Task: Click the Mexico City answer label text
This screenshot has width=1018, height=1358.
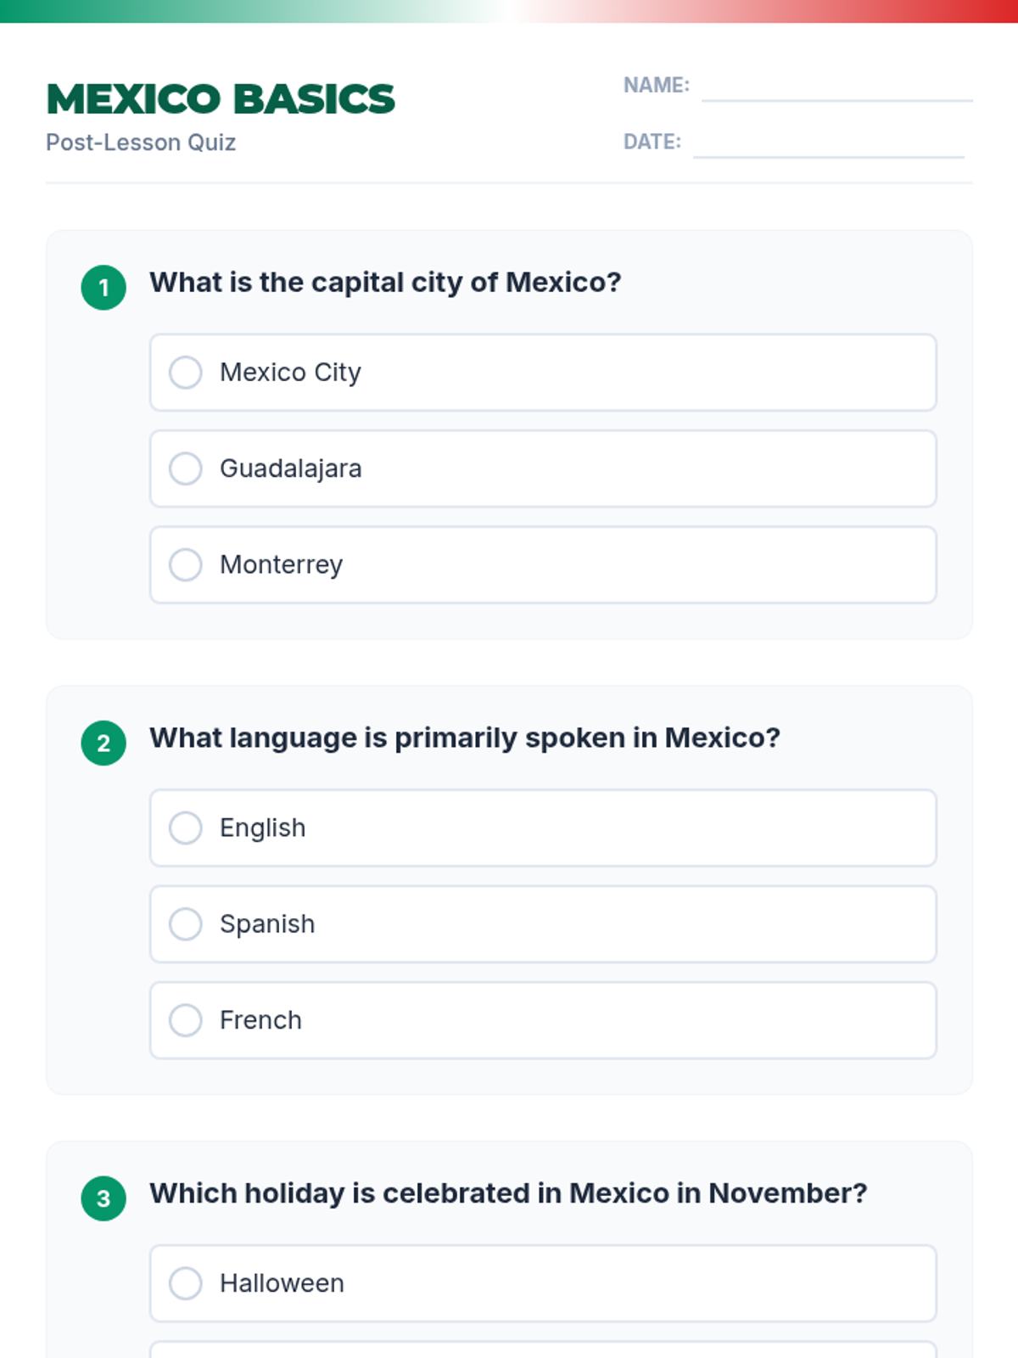Action: [290, 373]
